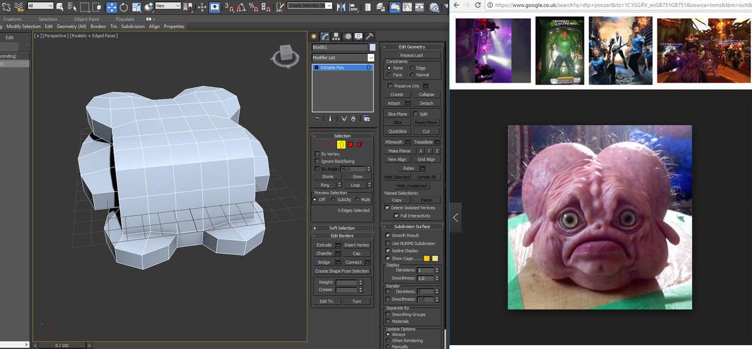Viewport: 752px width, 349px height.
Task: Tick the Preserve UVs checkbox
Action: click(390, 86)
